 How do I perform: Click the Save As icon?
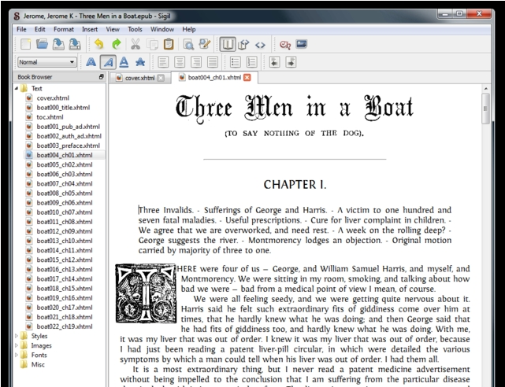75,44
